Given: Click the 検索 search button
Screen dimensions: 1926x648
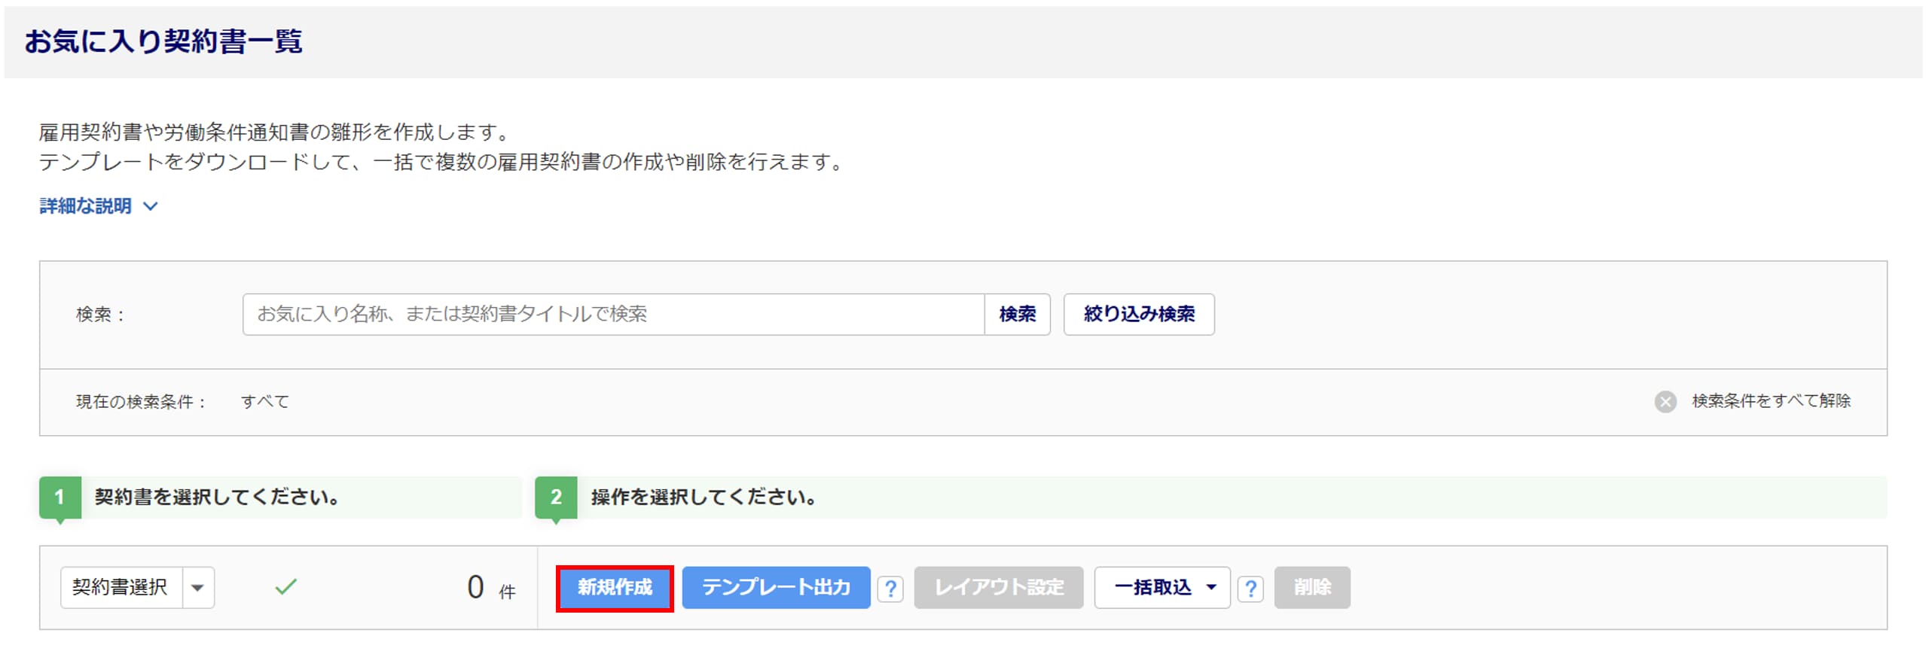Looking at the screenshot, I should pos(1017,315).
